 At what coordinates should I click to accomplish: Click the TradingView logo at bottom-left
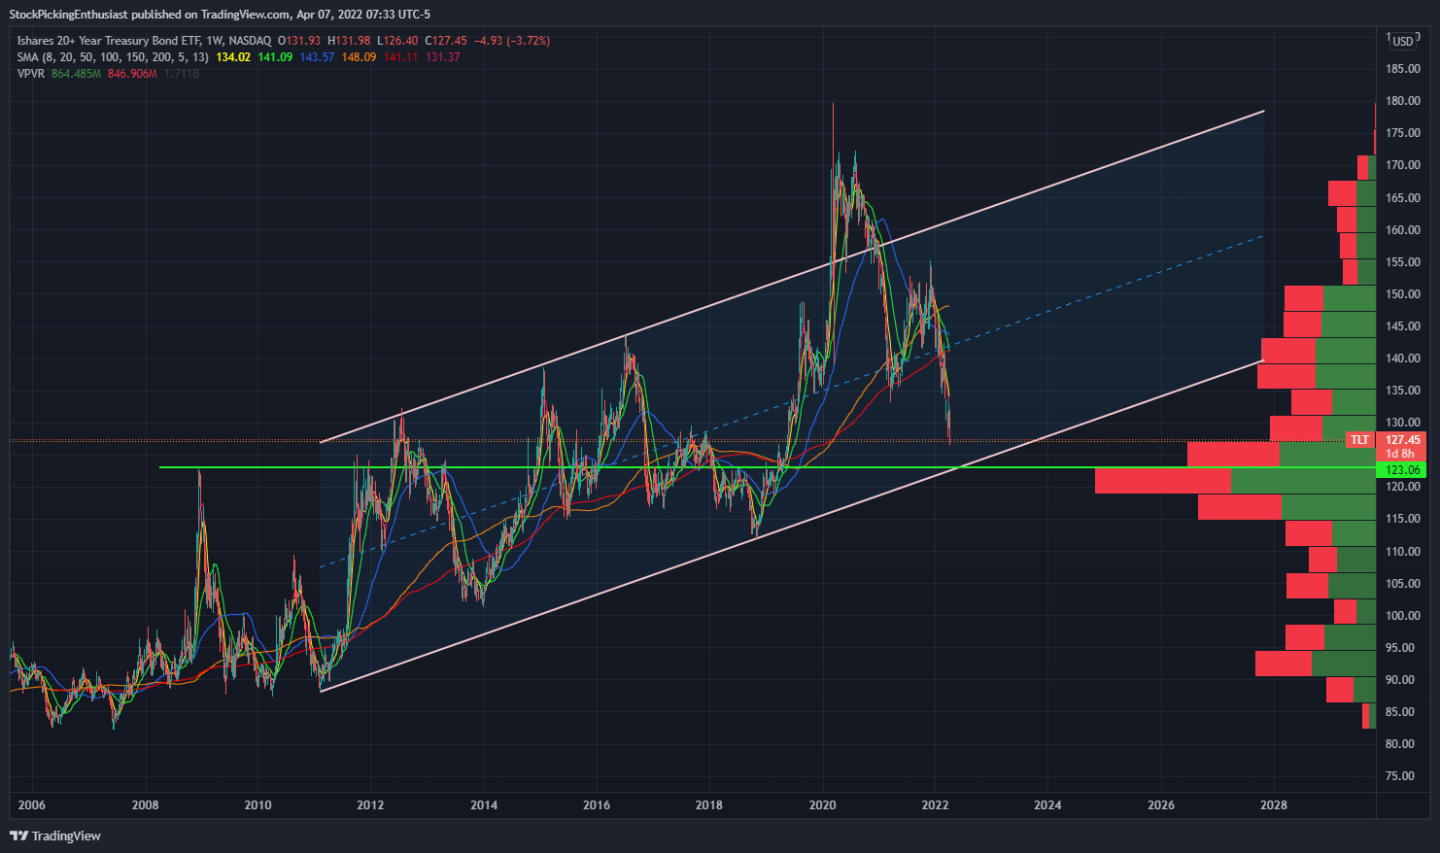[x=55, y=836]
